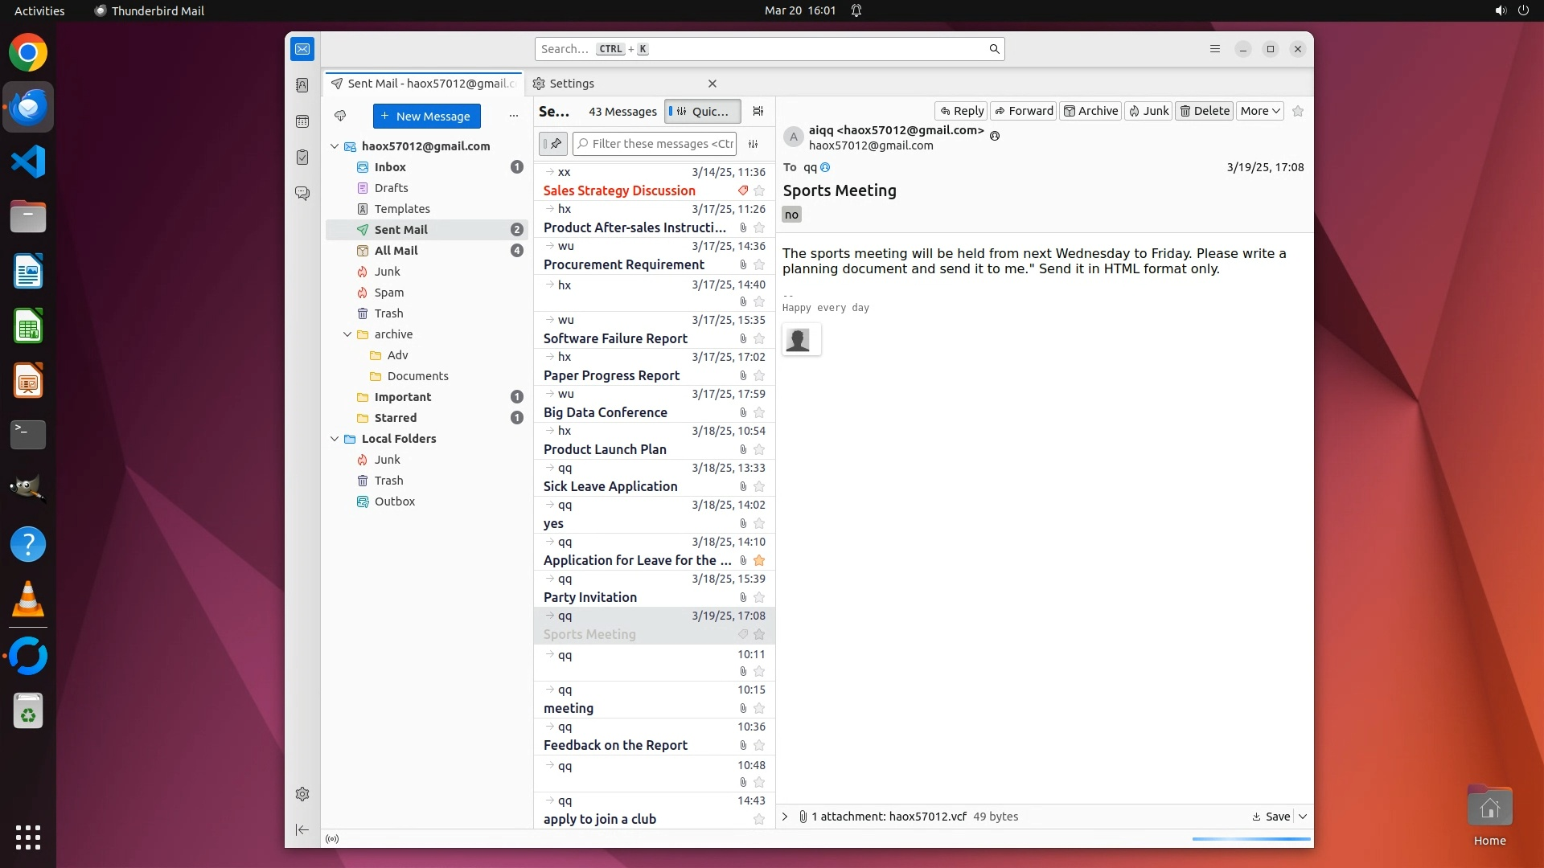Expand the attachment list chevron
Viewport: 1544px width, 868px height.
(x=785, y=817)
